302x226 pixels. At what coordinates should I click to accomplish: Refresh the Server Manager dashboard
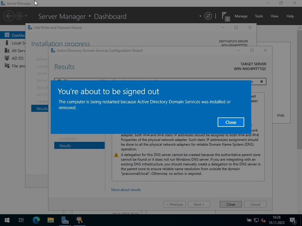tap(208, 16)
